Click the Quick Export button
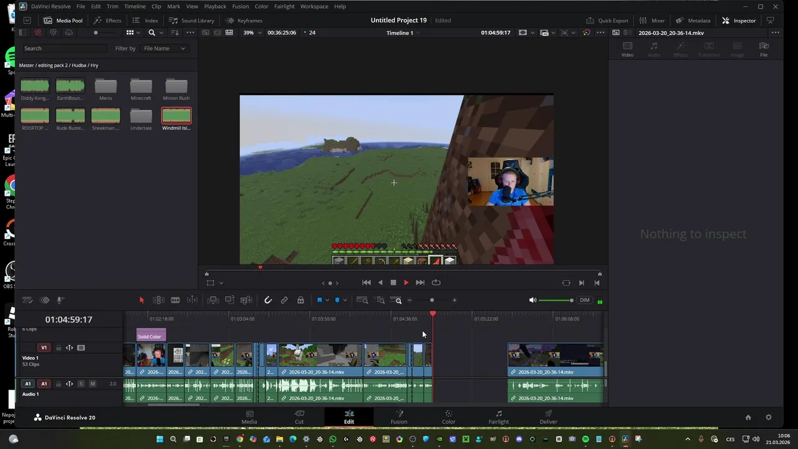The height and width of the screenshot is (449, 798). pos(607,20)
